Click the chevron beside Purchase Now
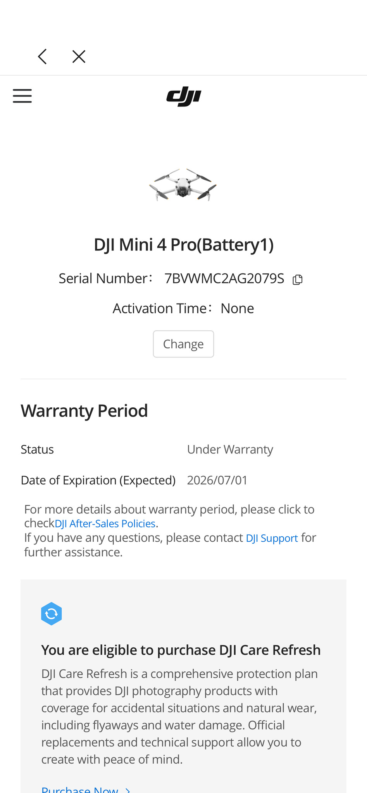 tap(128, 790)
